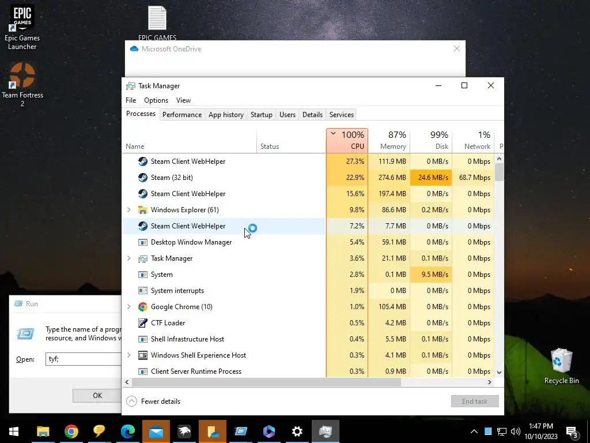The width and height of the screenshot is (590, 443).
Task: Click the Client Server Runtime Process icon
Action: 143,371
